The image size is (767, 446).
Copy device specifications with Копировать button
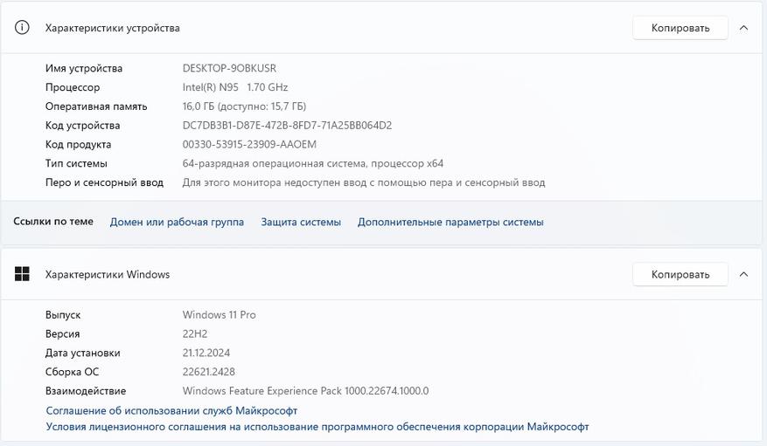click(x=680, y=28)
